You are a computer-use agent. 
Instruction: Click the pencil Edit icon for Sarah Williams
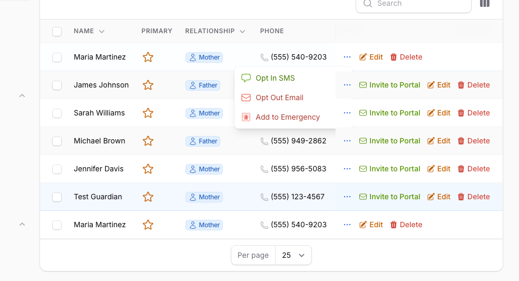click(x=430, y=113)
